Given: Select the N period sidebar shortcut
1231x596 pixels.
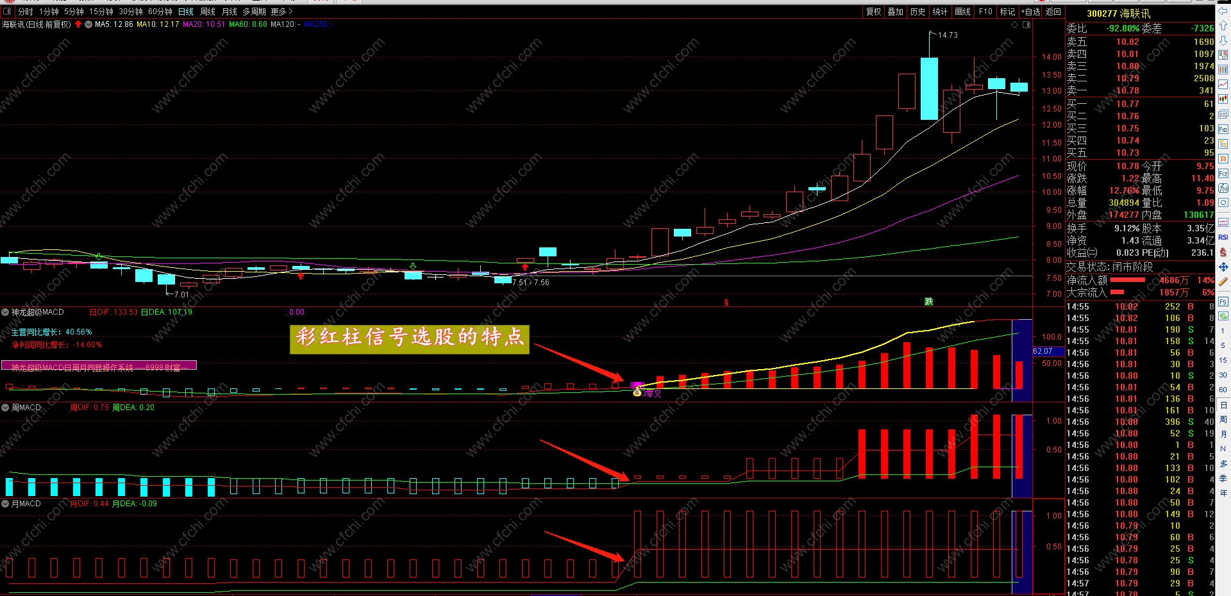Looking at the screenshot, I should point(1223,449).
